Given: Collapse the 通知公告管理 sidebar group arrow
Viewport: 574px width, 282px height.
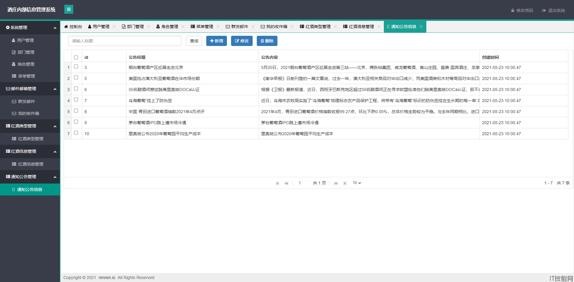Looking at the screenshot, I should tap(55, 177).
